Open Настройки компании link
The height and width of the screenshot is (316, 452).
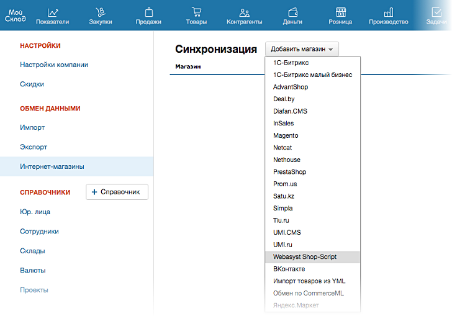tap(54, 65)
